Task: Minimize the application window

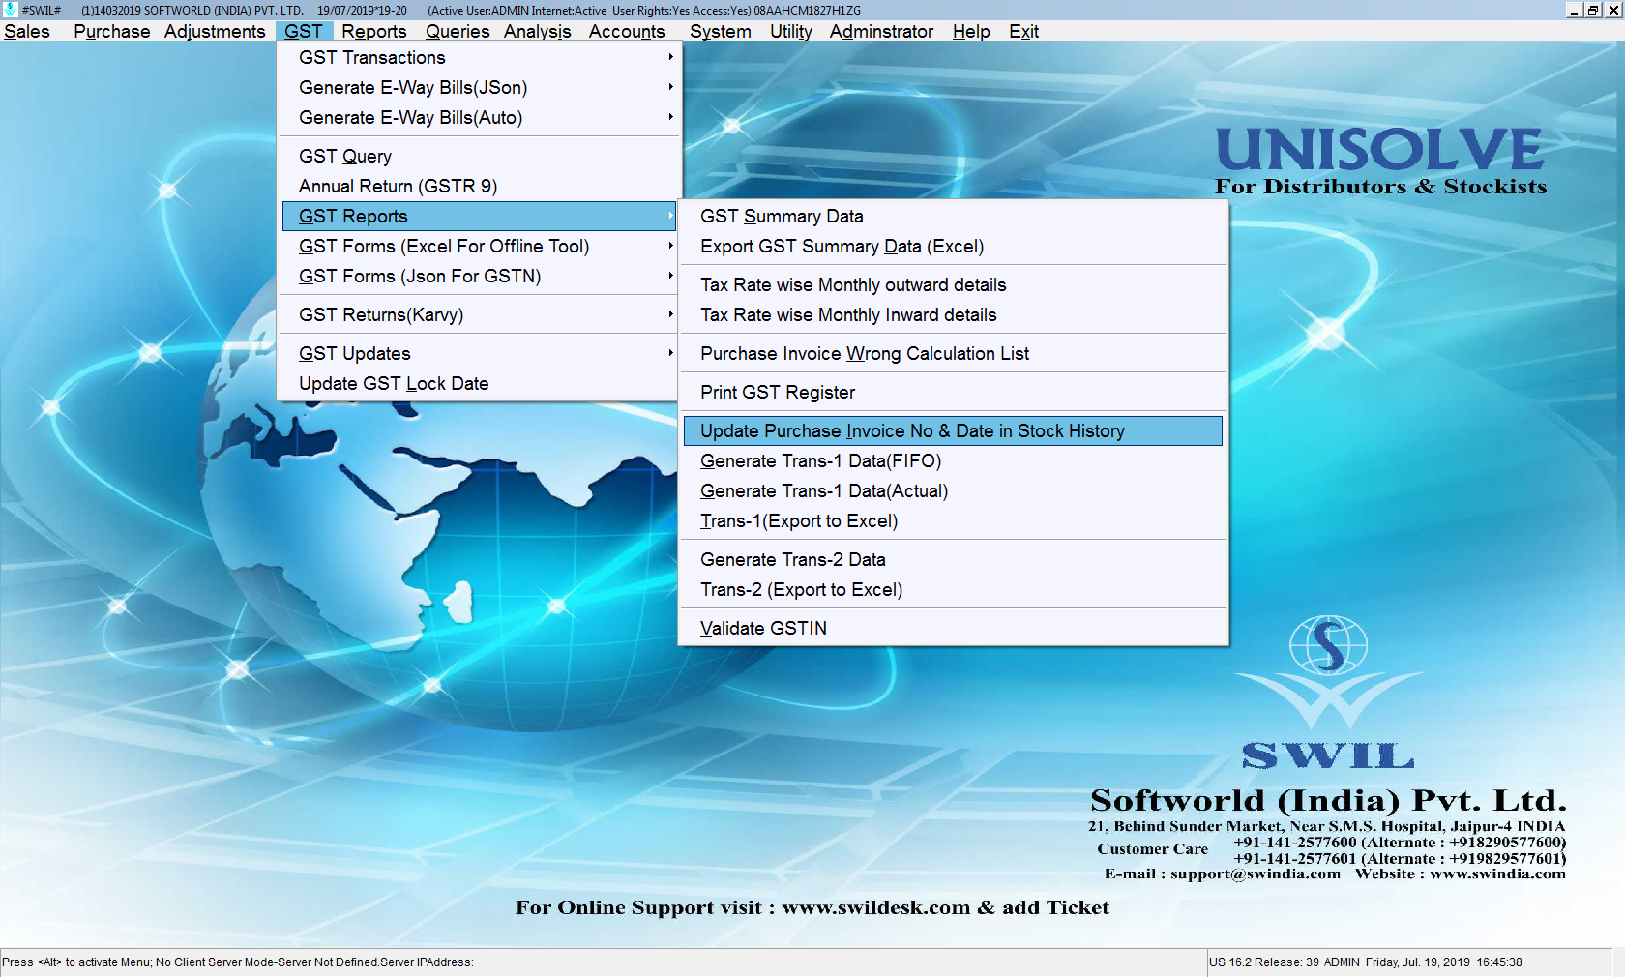Action: coord(1574,10)
